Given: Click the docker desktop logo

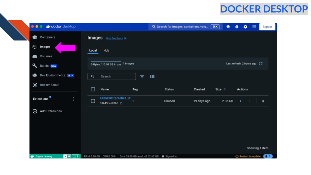Looking at the screenshot, I should coord(61,27).
